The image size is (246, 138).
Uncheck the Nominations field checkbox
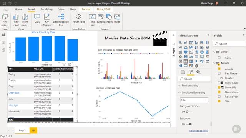(x=219, y=92)
